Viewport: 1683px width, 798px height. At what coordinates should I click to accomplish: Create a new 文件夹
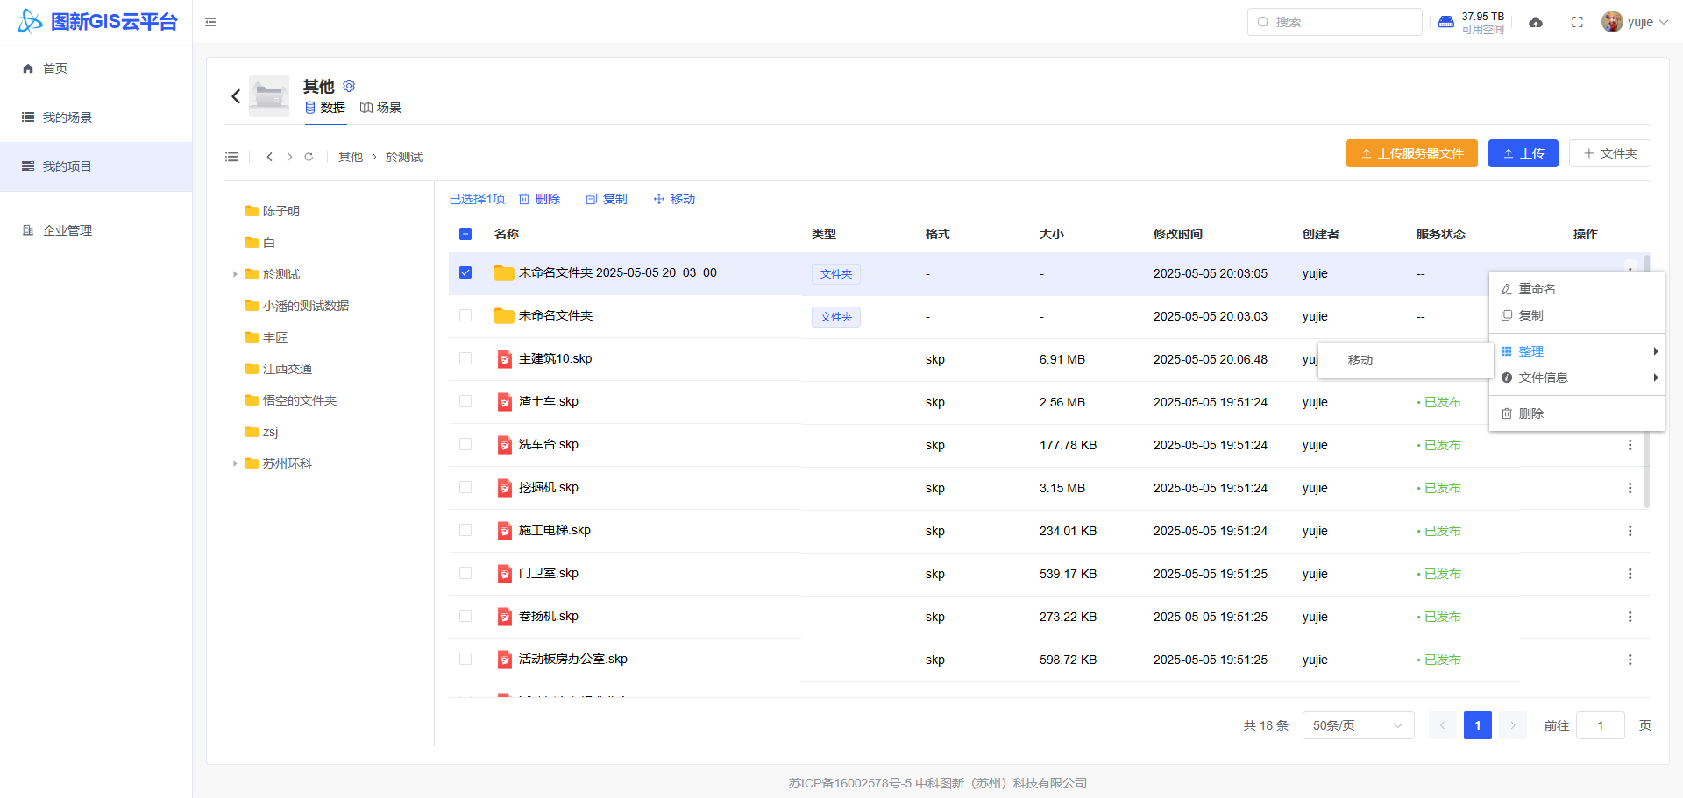tap(1610, 153)
